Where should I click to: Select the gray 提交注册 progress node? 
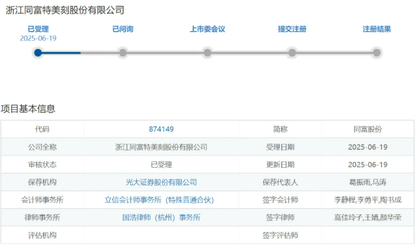pyautogui.click(x=292, y=53)
